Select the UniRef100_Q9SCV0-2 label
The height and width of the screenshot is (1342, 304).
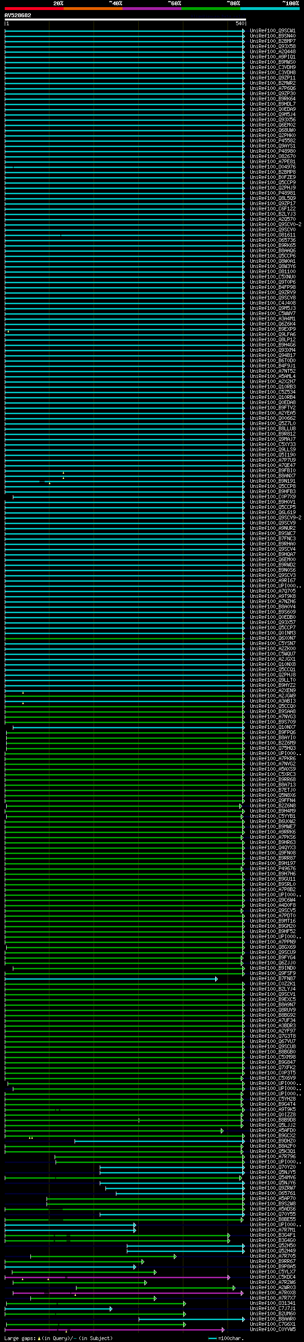coord(275,225)
